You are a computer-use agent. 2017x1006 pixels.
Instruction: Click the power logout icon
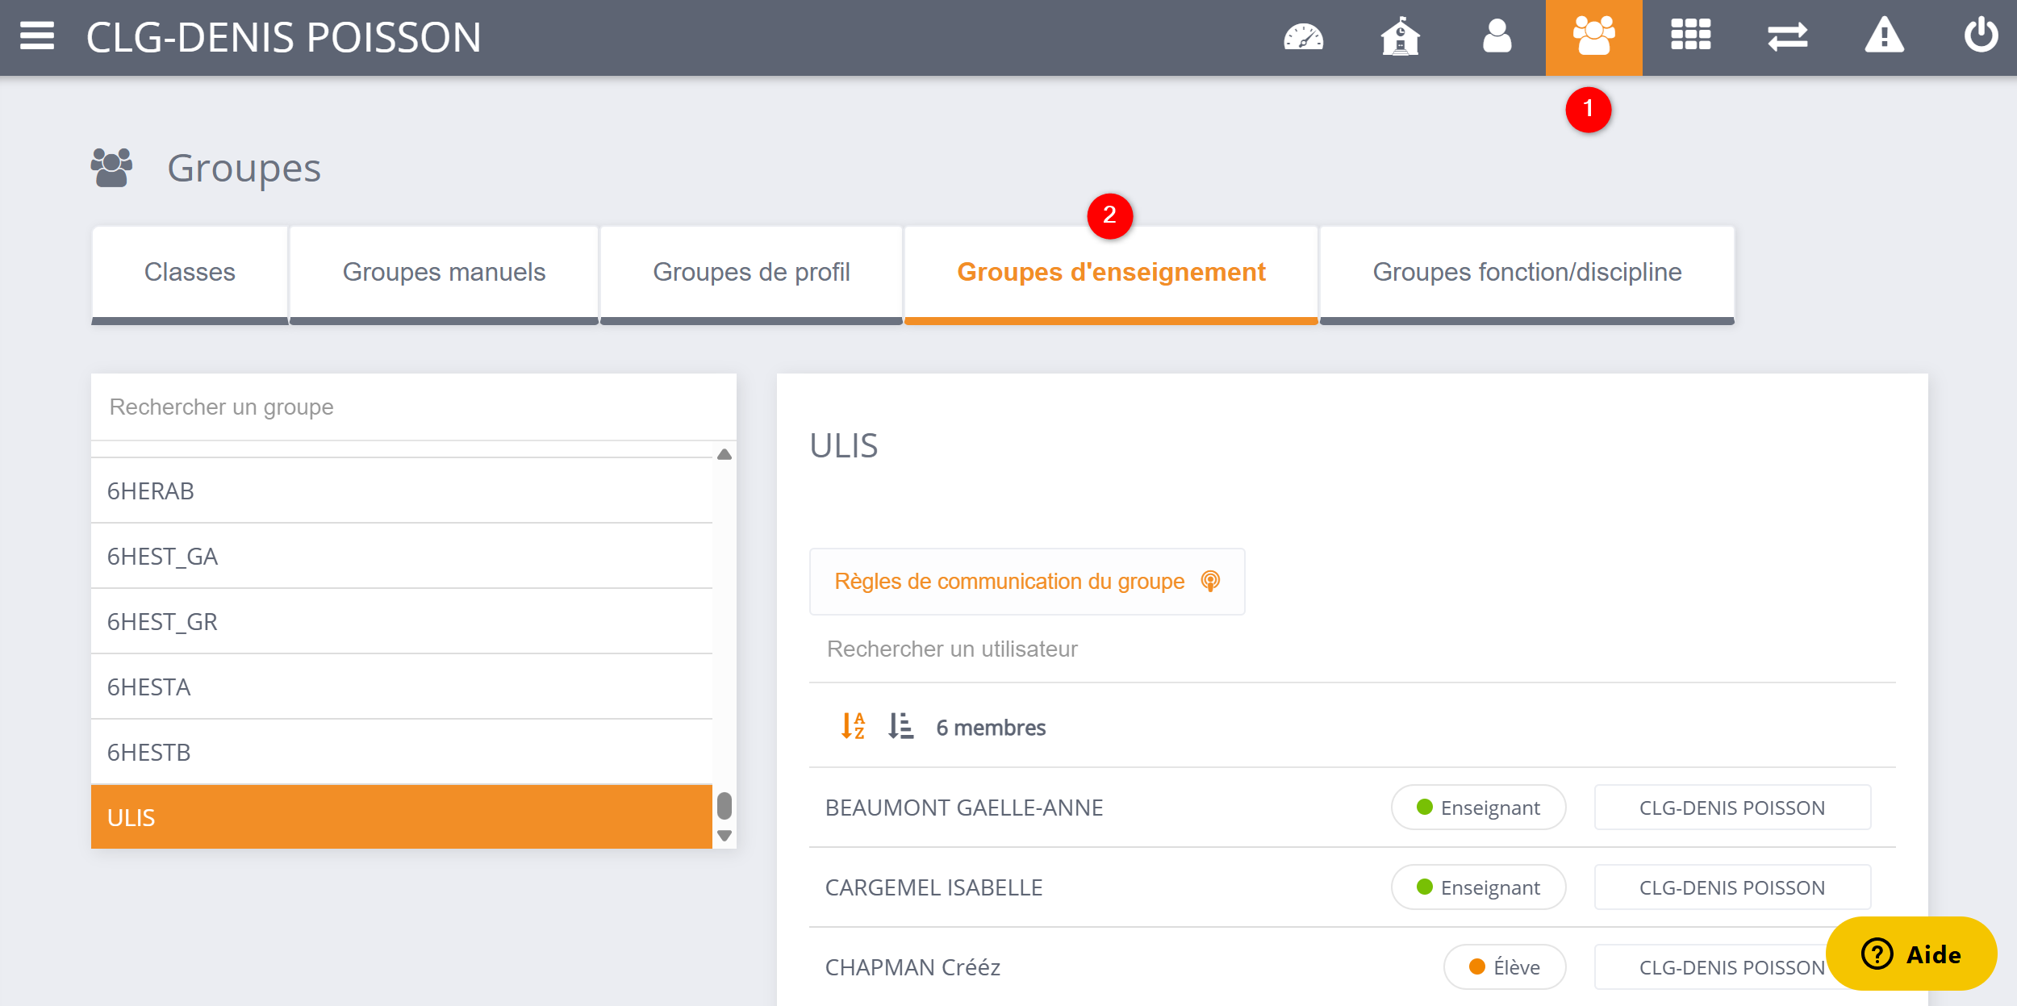1981,36
